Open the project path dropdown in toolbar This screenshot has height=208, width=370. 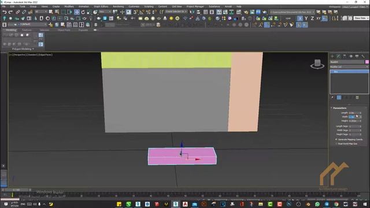(x=292, y=12)
